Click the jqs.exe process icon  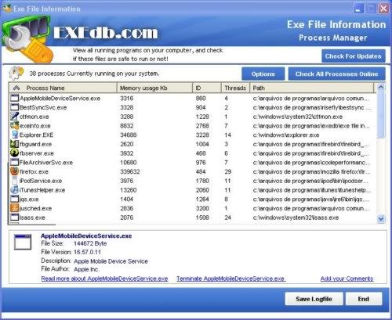(15, 199)
